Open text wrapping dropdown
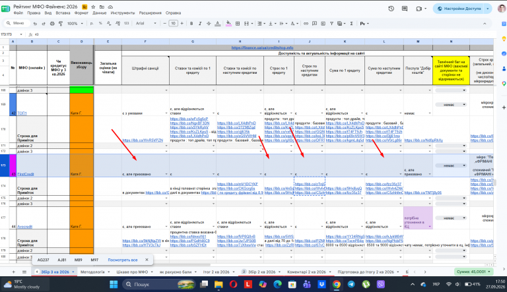 283,24
